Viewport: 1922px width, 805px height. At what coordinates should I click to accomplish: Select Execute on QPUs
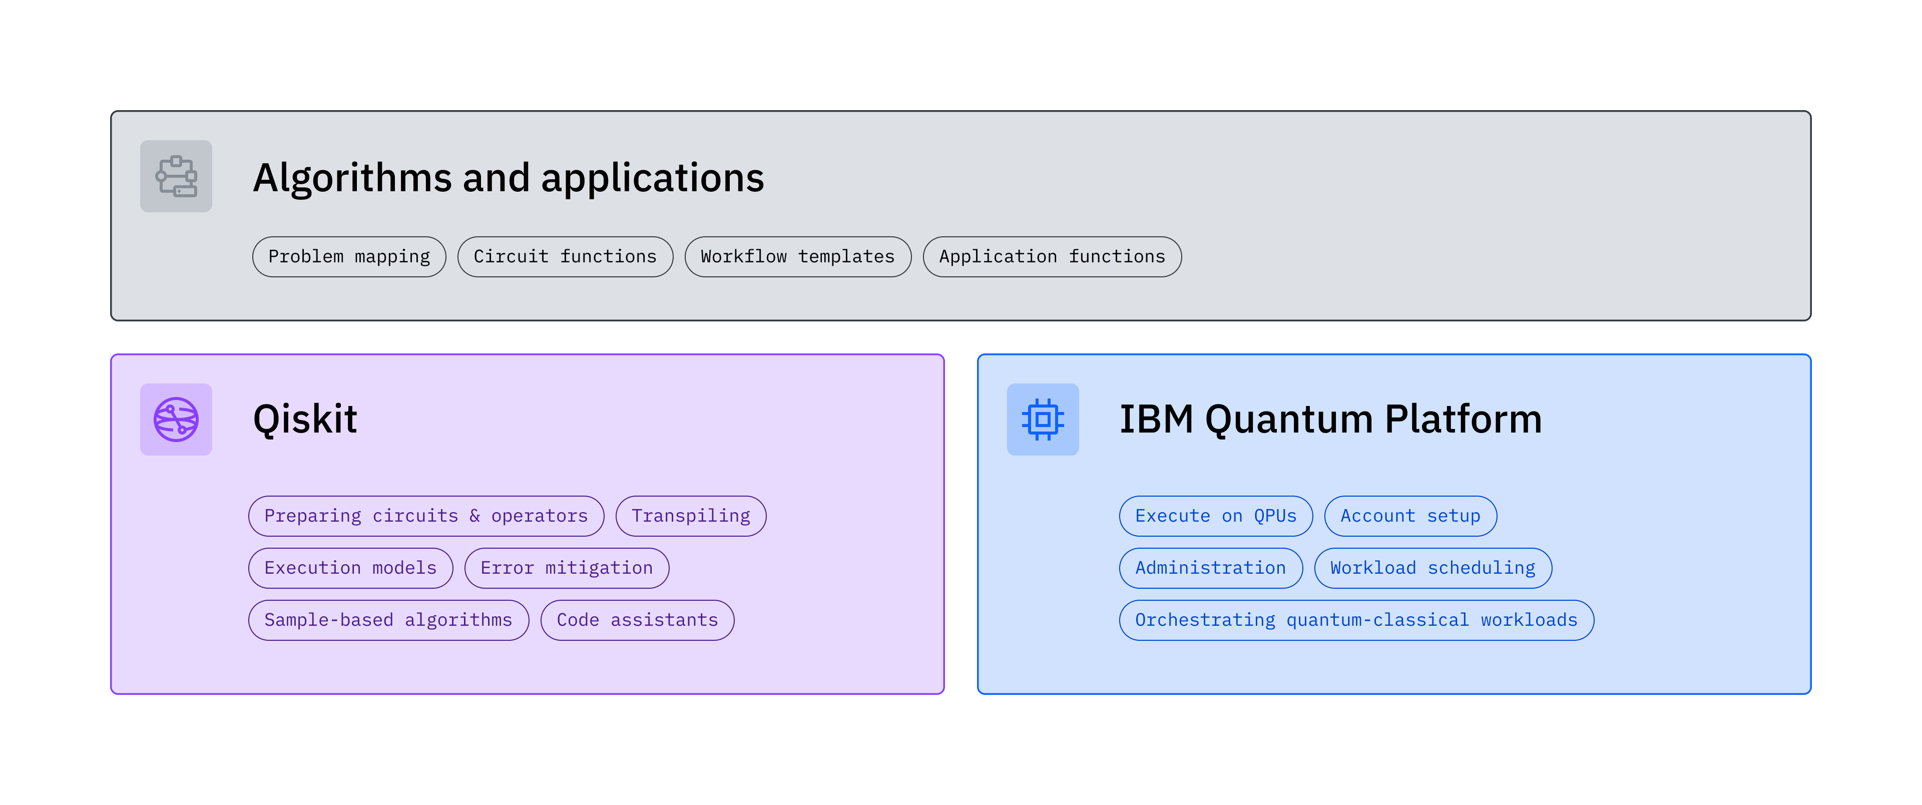pos(1215,516)
